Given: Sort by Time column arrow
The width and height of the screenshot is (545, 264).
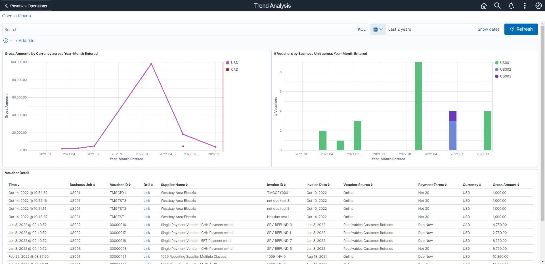Looking at the screenshot, I should 18,185.
